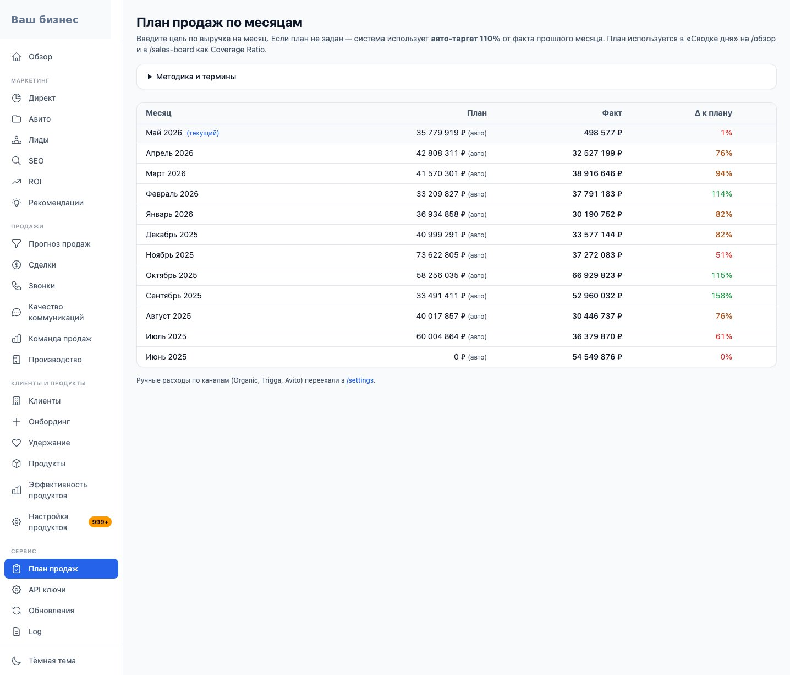Click the 61% delta for Июль 2025
Screen dimensions: 790x675
(723, 336)
